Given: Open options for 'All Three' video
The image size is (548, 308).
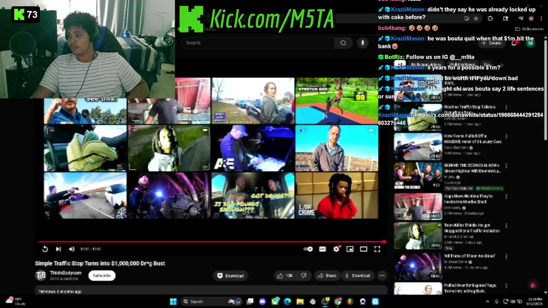Looking at the screenshot, I should point(506,257).
